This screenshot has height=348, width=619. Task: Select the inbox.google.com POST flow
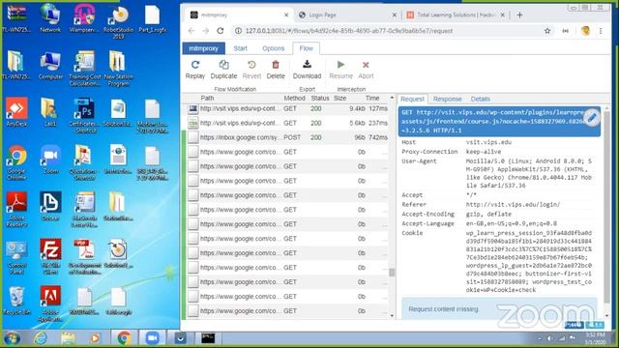coord(287,137)
